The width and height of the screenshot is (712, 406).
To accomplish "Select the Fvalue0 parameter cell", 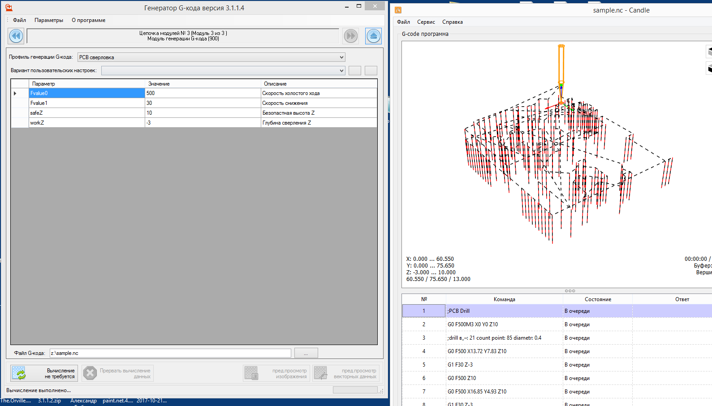I will tap(87, 93).
